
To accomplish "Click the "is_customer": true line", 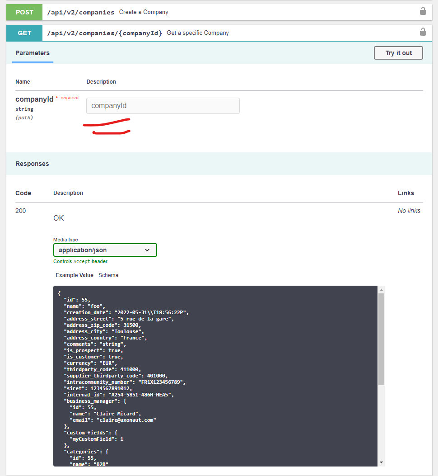I will coord(93,357).
